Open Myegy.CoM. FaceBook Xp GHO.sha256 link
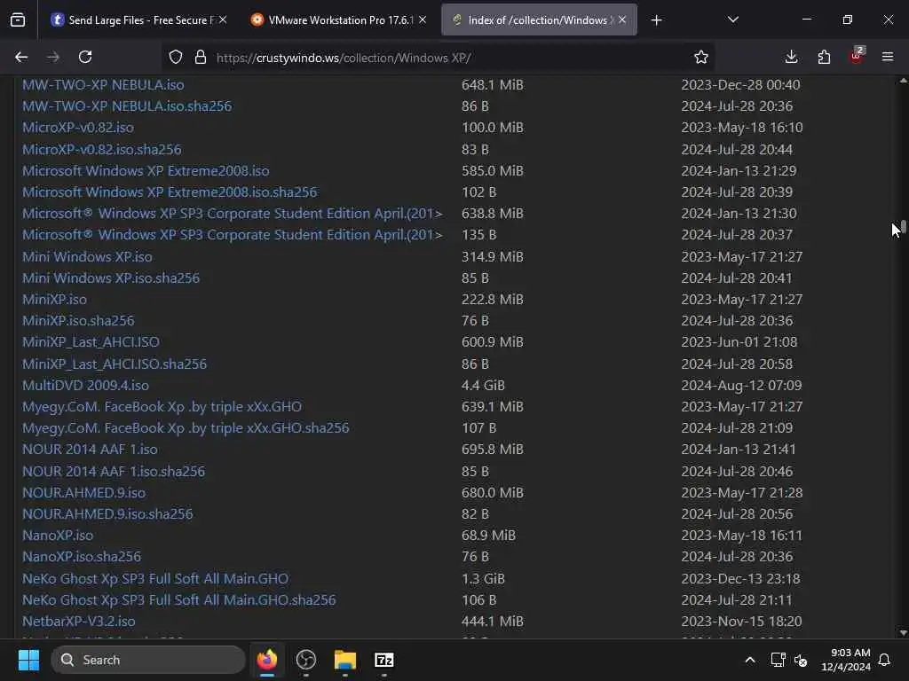Screen dimensions: 909x681 (186, 428)
